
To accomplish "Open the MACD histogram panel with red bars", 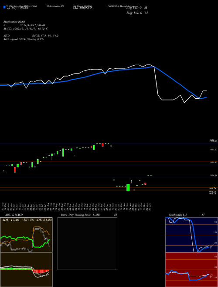I will pyautogui.click(x=26, y=270).
